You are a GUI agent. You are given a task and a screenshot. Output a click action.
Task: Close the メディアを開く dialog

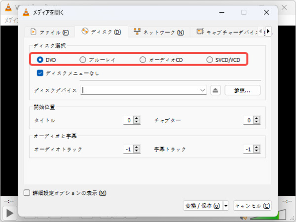[266, 12]
